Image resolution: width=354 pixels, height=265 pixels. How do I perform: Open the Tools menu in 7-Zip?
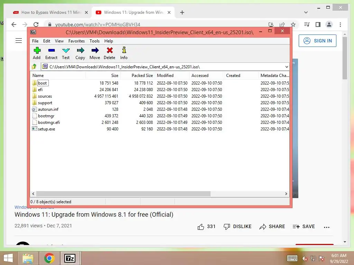click(94, 41)
